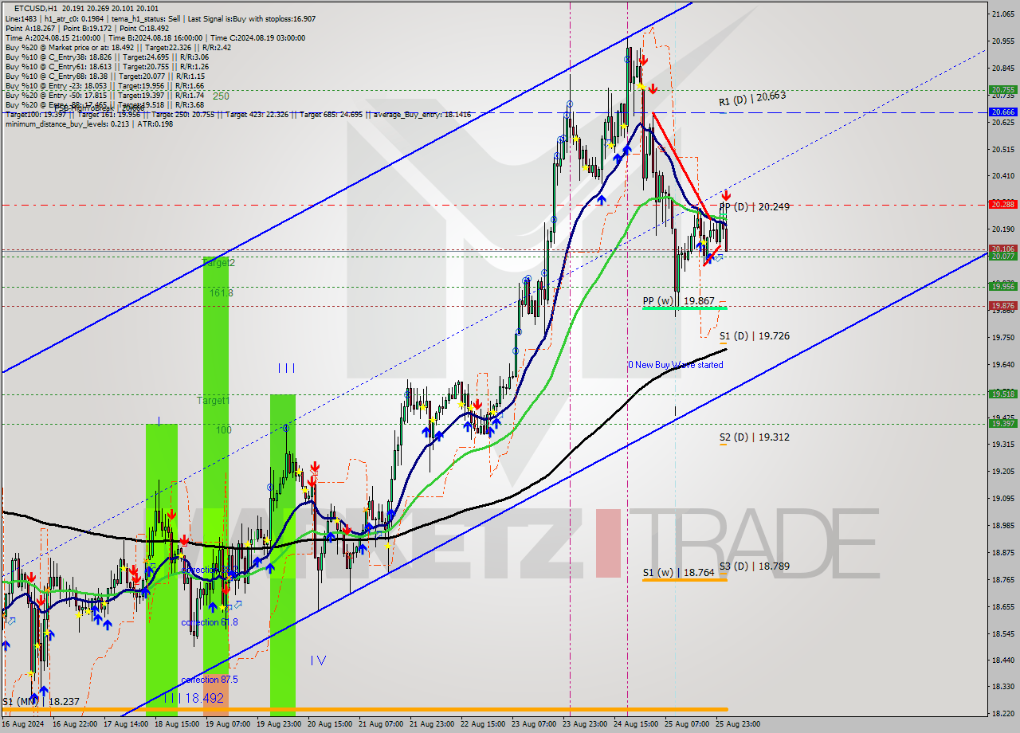Click the 21.065 price scale value
The height and width of the screenshot is (733, 1020).
click(1003, 14)
